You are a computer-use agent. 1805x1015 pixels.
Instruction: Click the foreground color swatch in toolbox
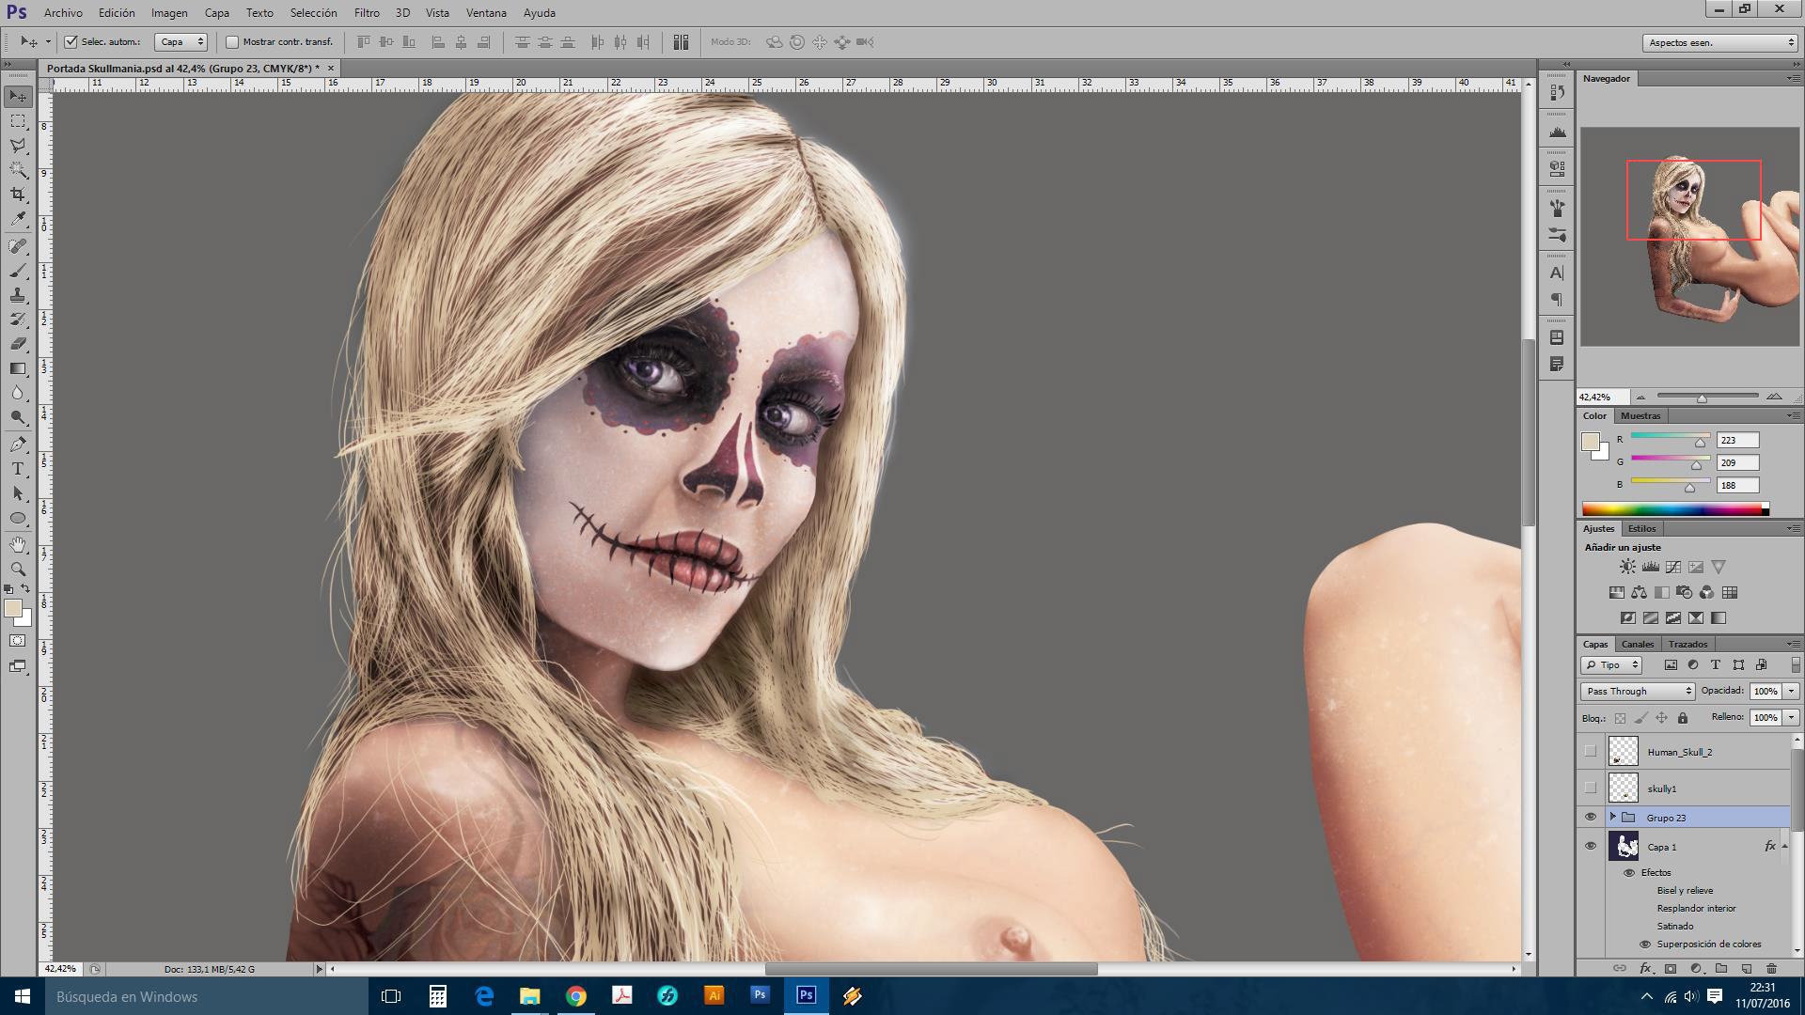[12, 609]
